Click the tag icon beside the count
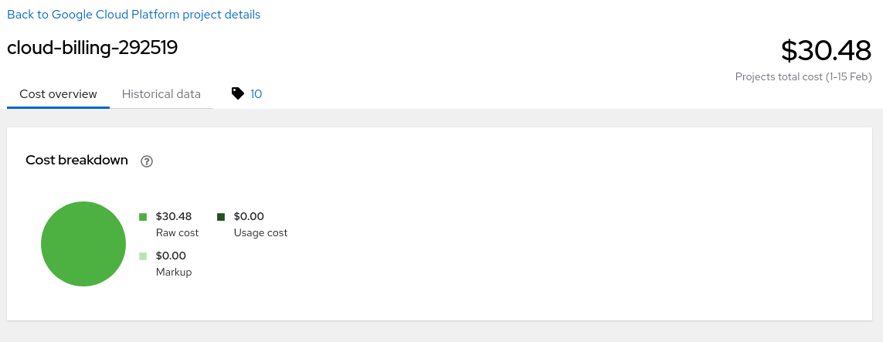The image size is (883, 342). coord(238,93)
